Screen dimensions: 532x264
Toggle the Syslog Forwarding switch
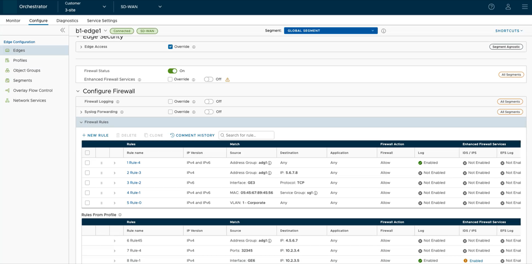click(209, 112)
